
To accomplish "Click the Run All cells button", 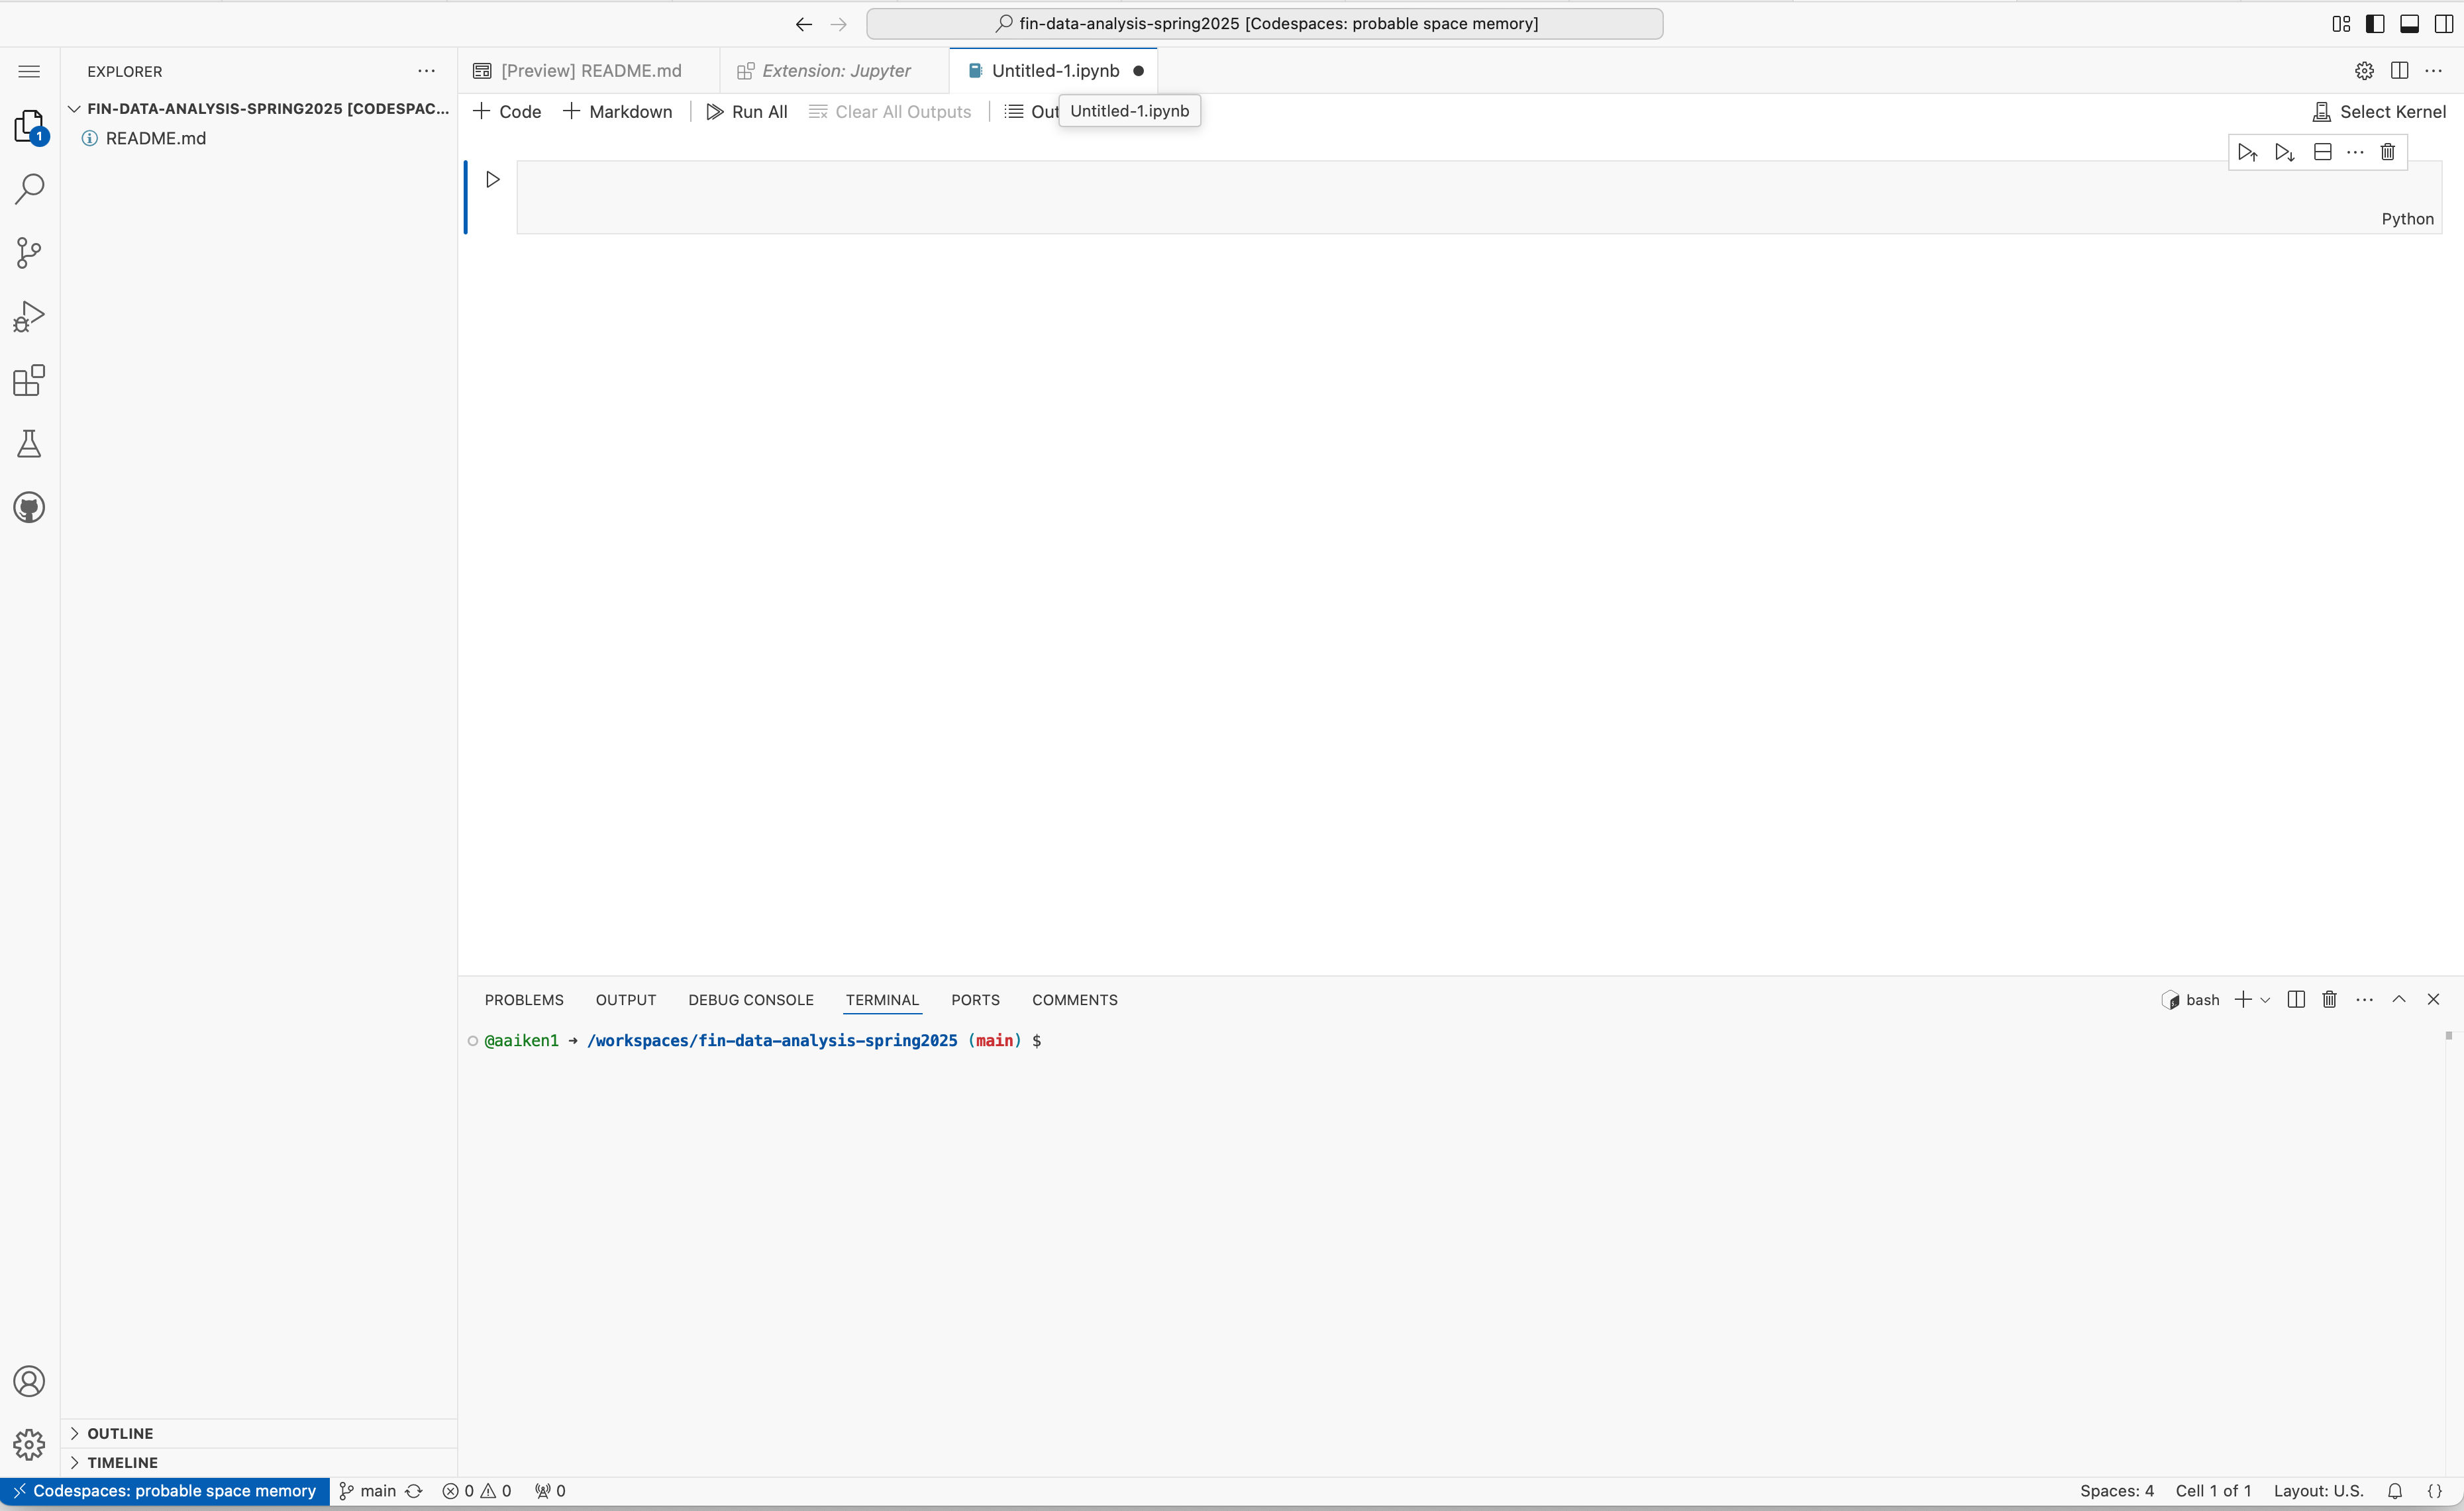I will coord(746,111).
